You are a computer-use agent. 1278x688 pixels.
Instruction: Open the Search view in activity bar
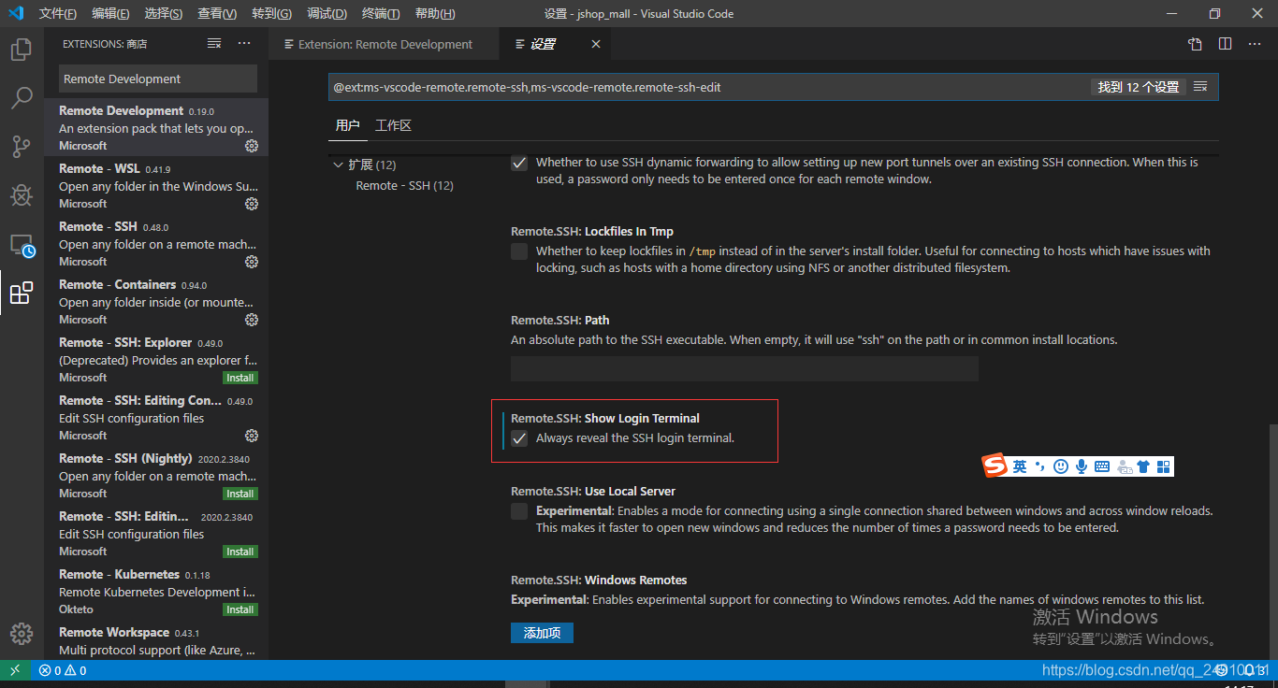pos(21,98)
